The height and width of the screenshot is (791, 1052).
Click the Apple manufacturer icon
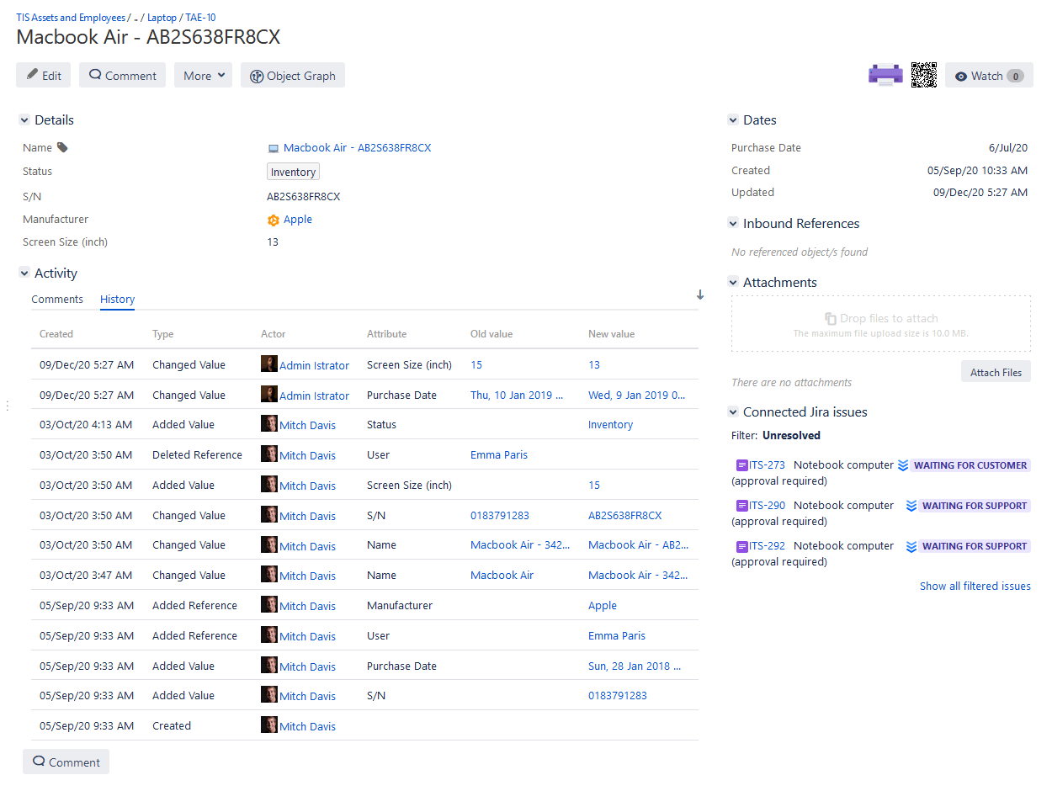(x=274, y=220)
